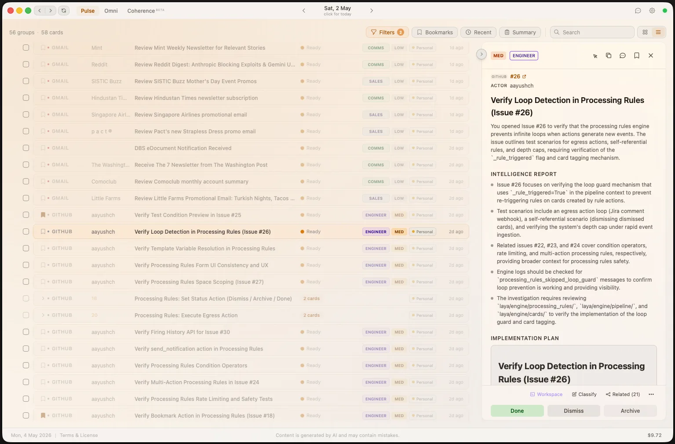Switch to the Pulse tab
675x444 pixels.
[x=88, y=11]
